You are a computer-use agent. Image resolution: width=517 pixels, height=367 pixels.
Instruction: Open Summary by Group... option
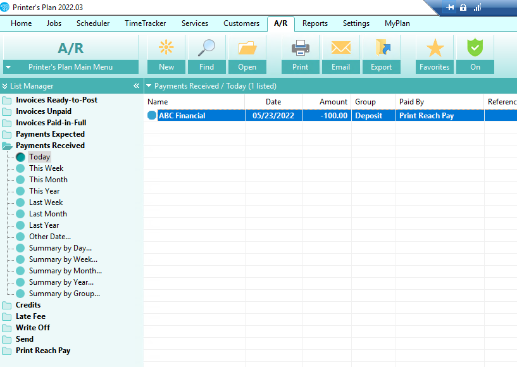(x=65, y=294)
